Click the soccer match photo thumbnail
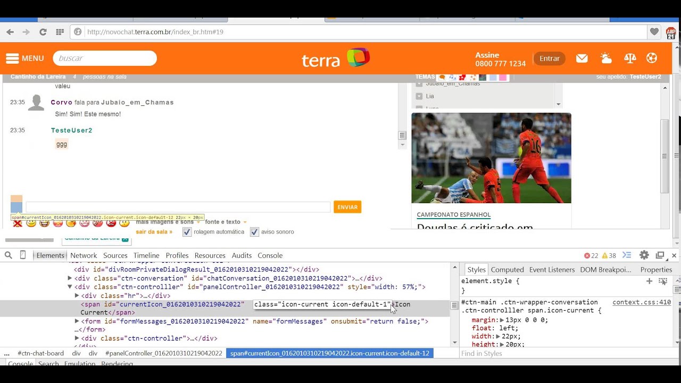The height and width of the screenshot is (383, 681). tap(491, 158)
